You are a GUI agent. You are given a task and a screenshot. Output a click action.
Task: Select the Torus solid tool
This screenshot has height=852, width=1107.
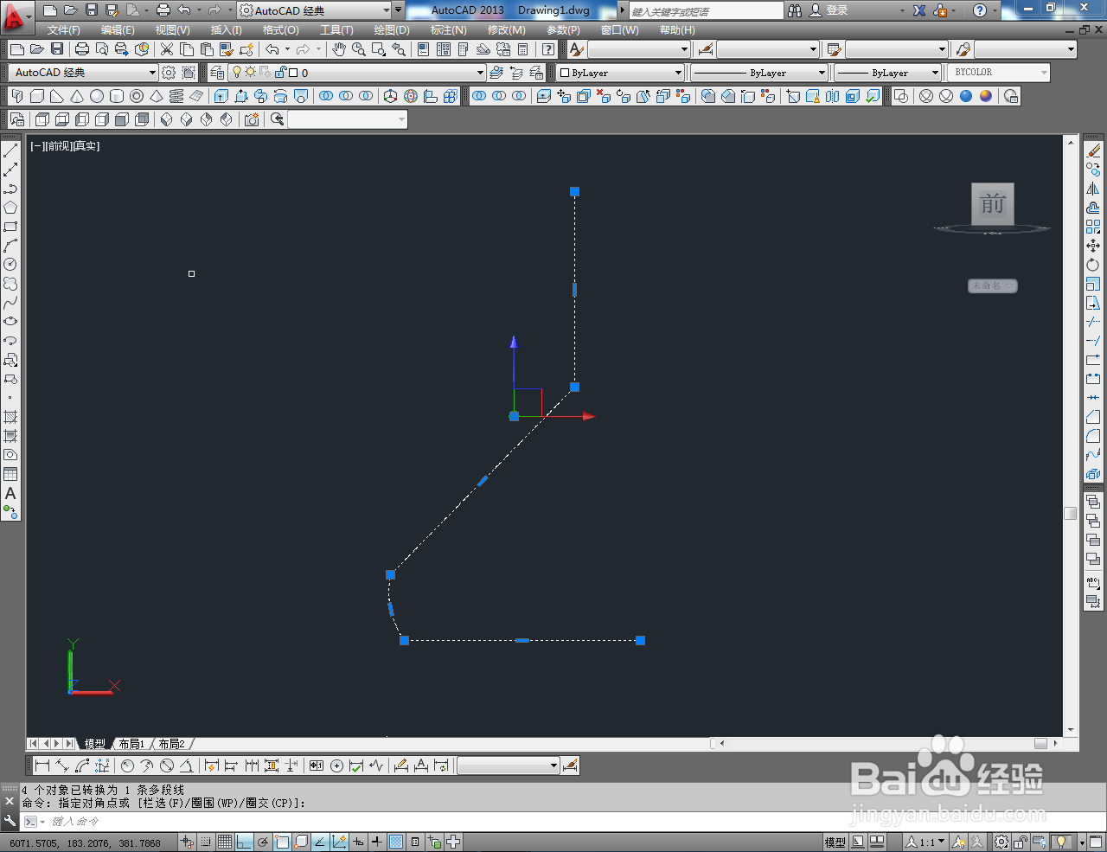[x=137, y=96]
